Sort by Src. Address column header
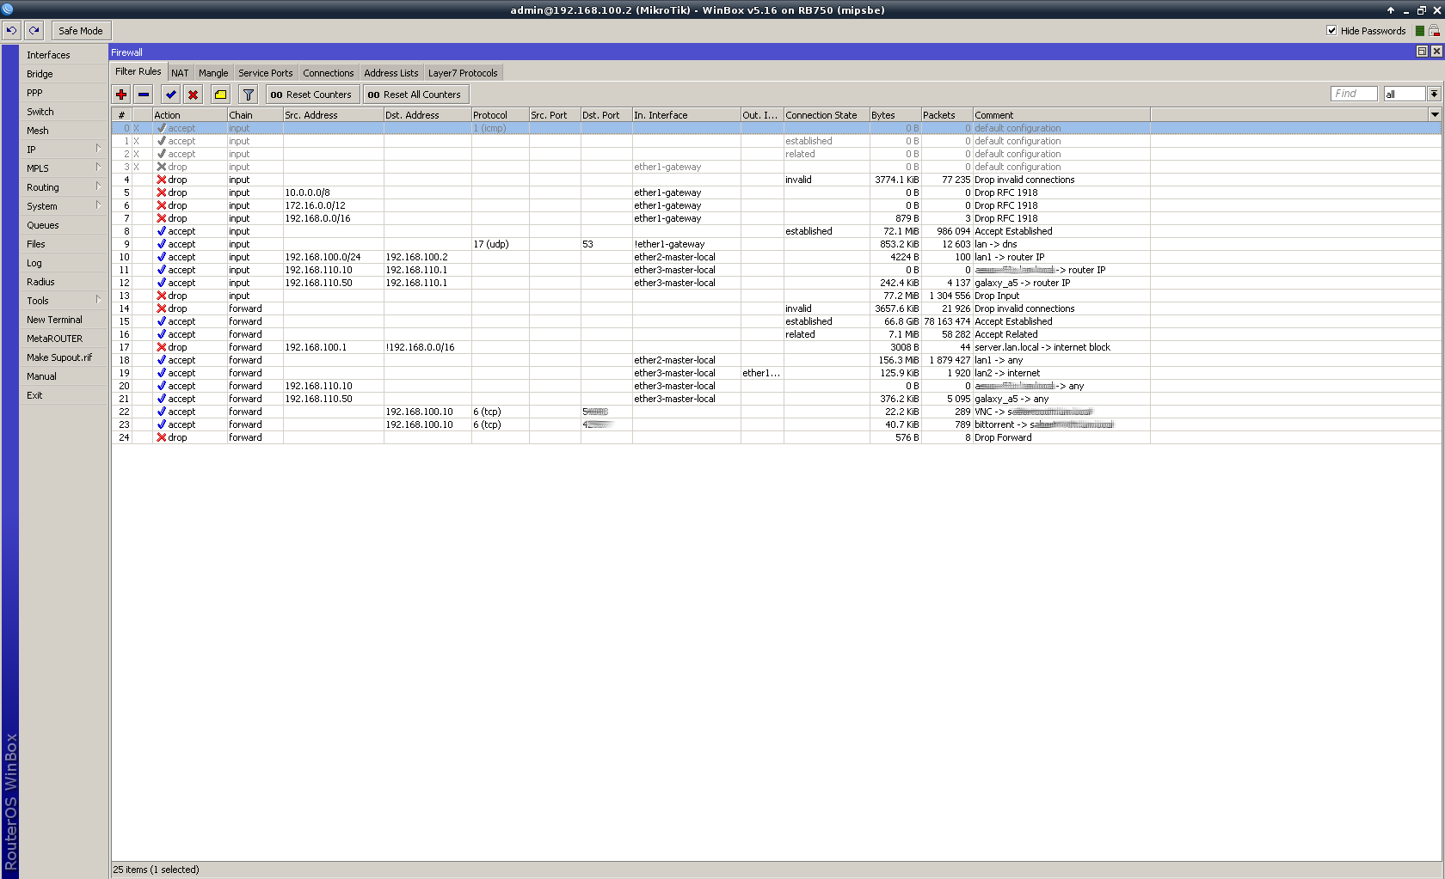Screen dimensions: 1445x879 tap(334, 114)
